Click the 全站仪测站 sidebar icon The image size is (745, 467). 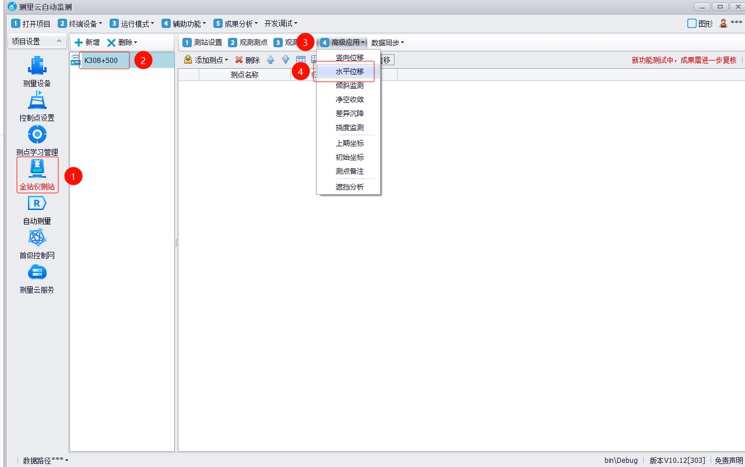[37, 169]
